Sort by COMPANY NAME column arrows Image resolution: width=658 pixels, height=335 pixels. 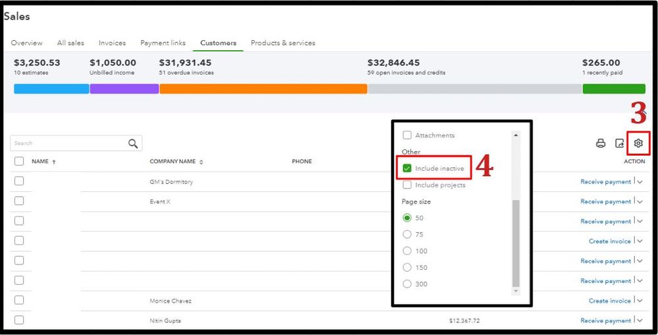[x=201, y=162]
